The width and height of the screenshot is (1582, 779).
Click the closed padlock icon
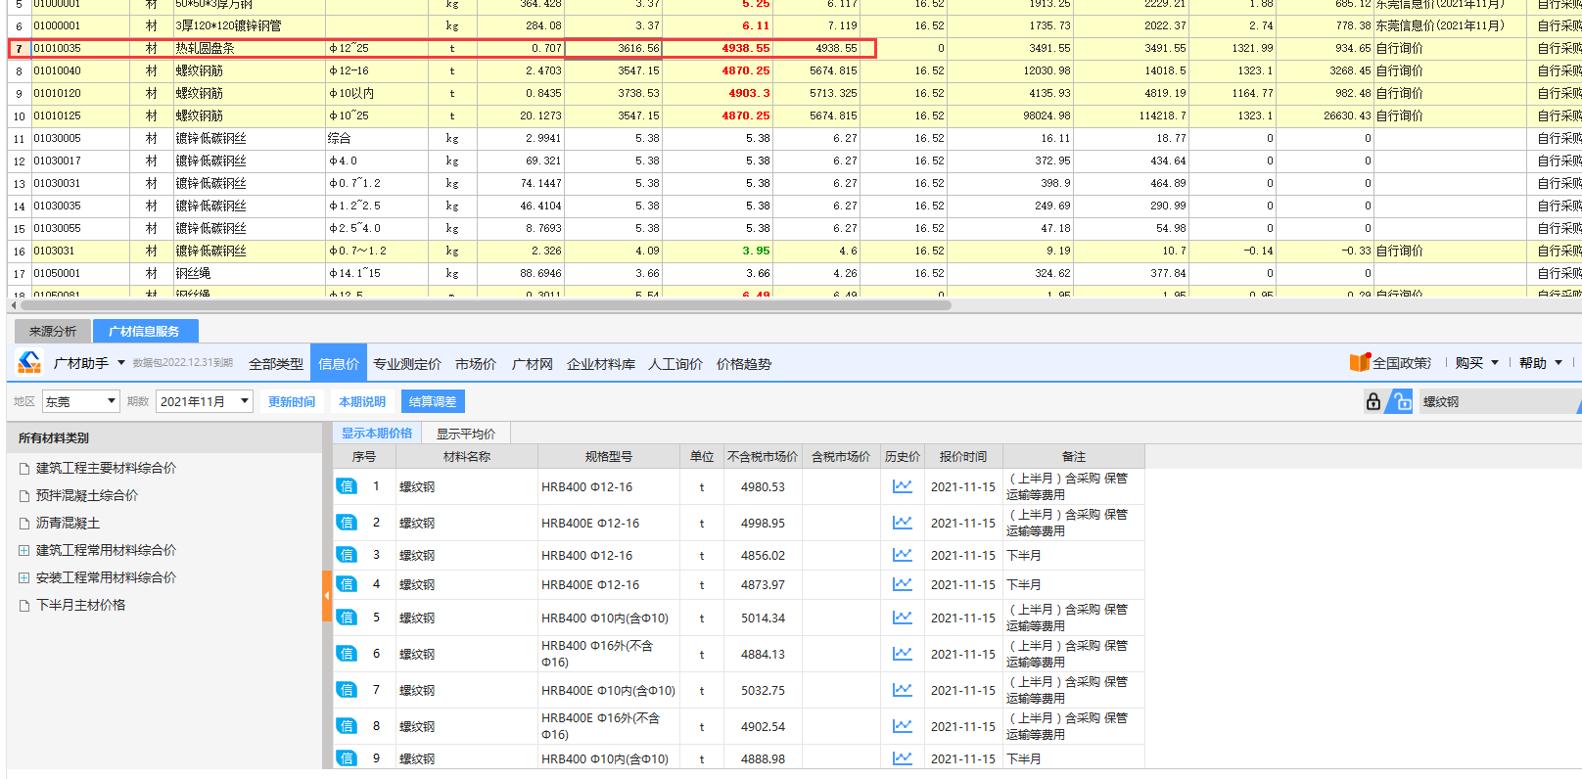pos(1373,401)
